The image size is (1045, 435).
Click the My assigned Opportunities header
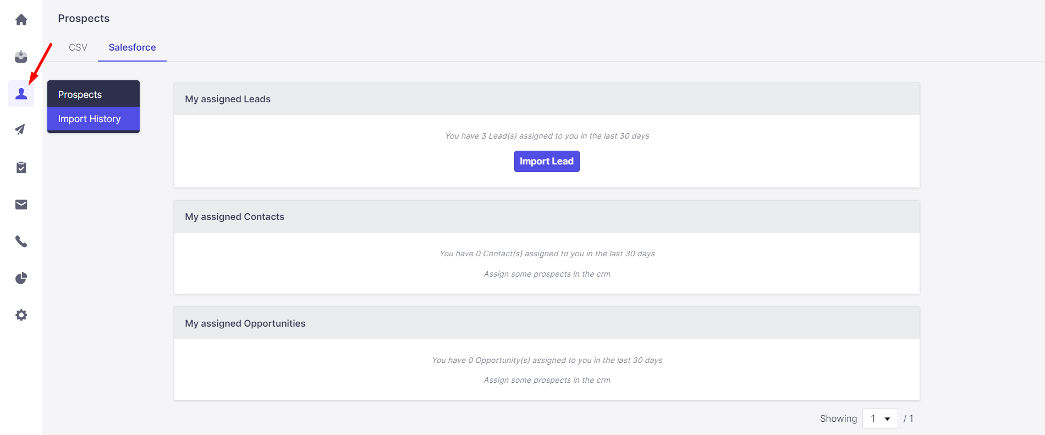(x=245, y=323)
